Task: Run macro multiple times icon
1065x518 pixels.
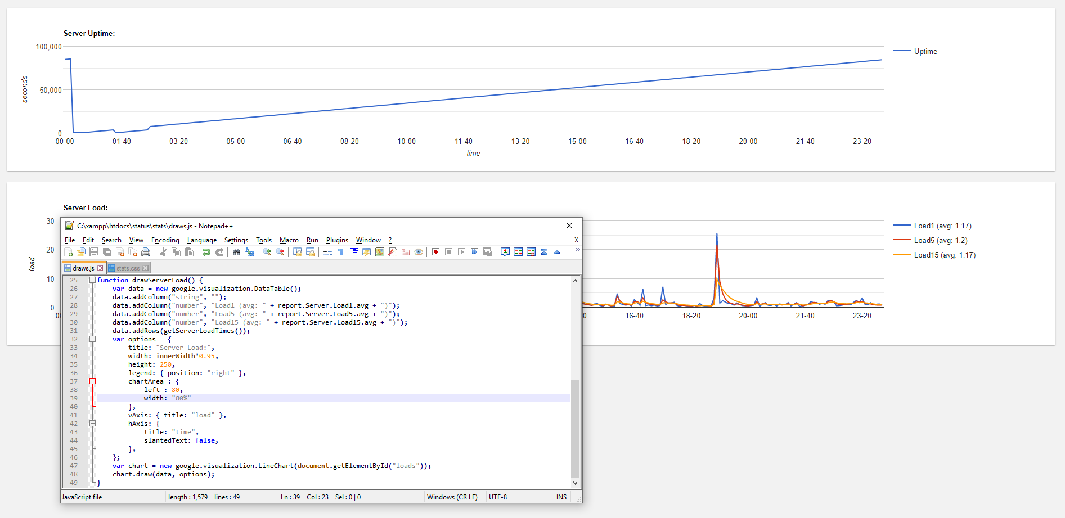Action: pos(474,252)
